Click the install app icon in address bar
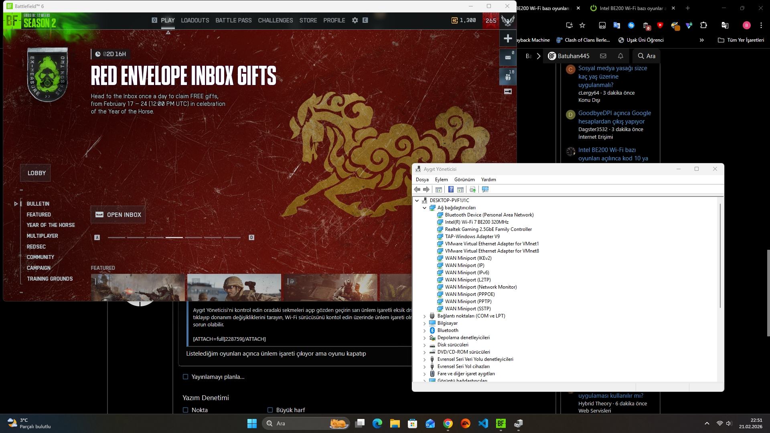Screen dimensions: 770x433 tap(569, 25)
